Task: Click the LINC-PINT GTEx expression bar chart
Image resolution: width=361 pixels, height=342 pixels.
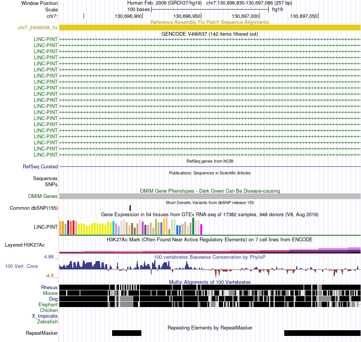Action: [131, 226]
